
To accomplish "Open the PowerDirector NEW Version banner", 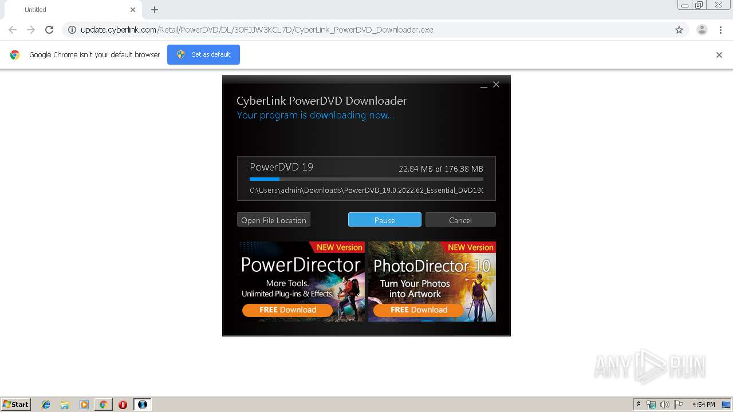I will coord(301,281).
